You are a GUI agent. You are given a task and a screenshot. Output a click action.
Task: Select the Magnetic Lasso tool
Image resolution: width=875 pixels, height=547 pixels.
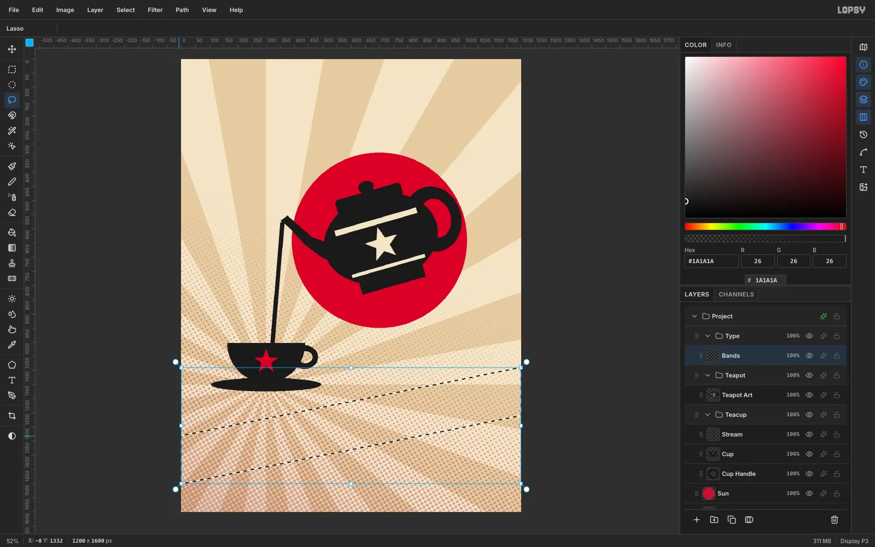[x=12, y=115]
